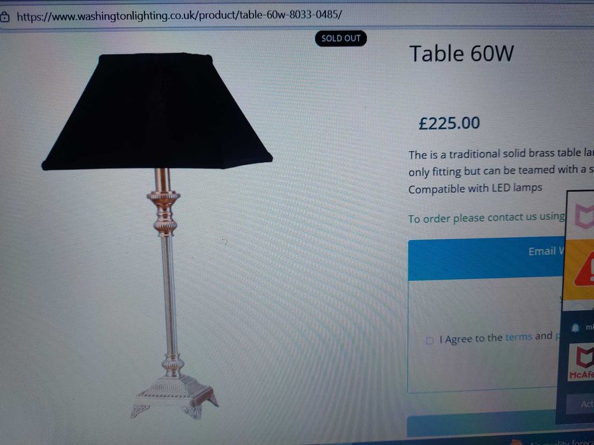Click the product description paragraph

tap(501, 170)
